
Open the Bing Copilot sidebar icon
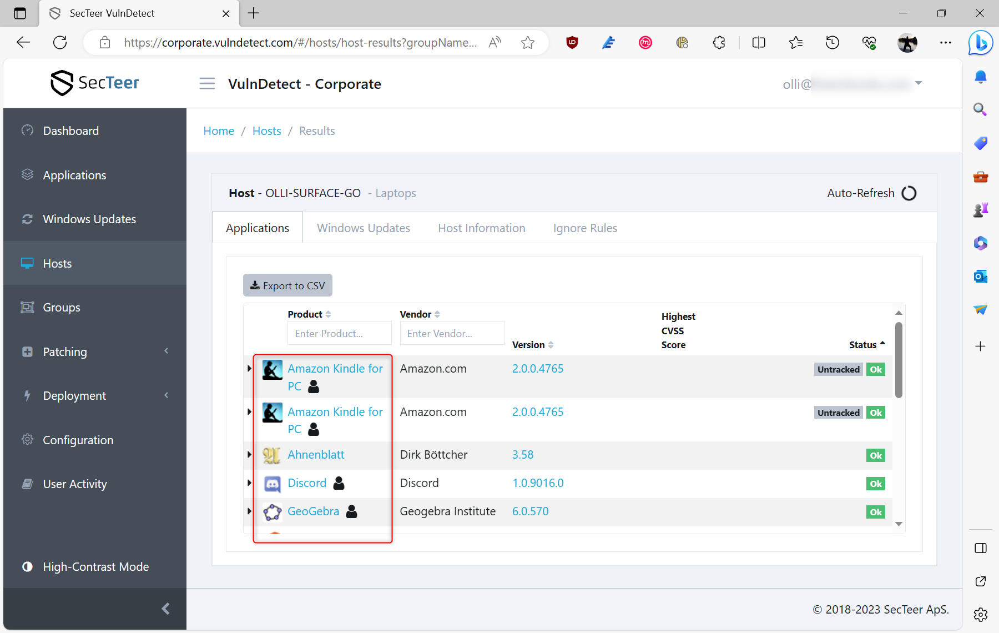point(980,43)
